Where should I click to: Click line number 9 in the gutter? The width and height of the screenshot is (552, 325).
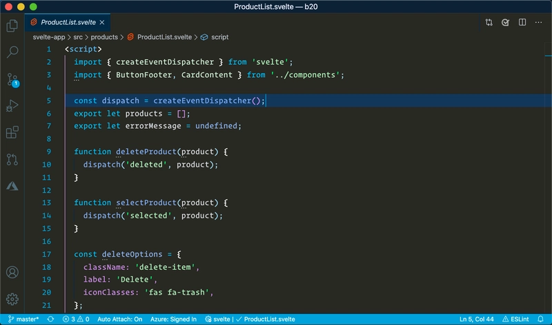[48, 151]
